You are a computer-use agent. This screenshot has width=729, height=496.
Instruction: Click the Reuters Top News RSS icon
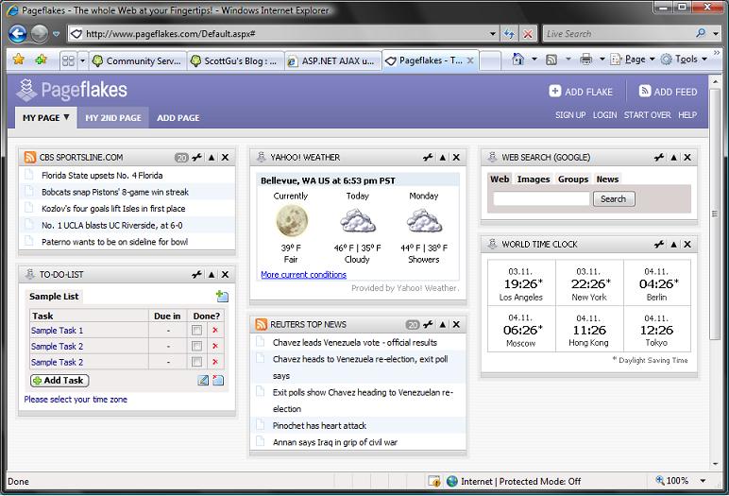tap(261, 324)
